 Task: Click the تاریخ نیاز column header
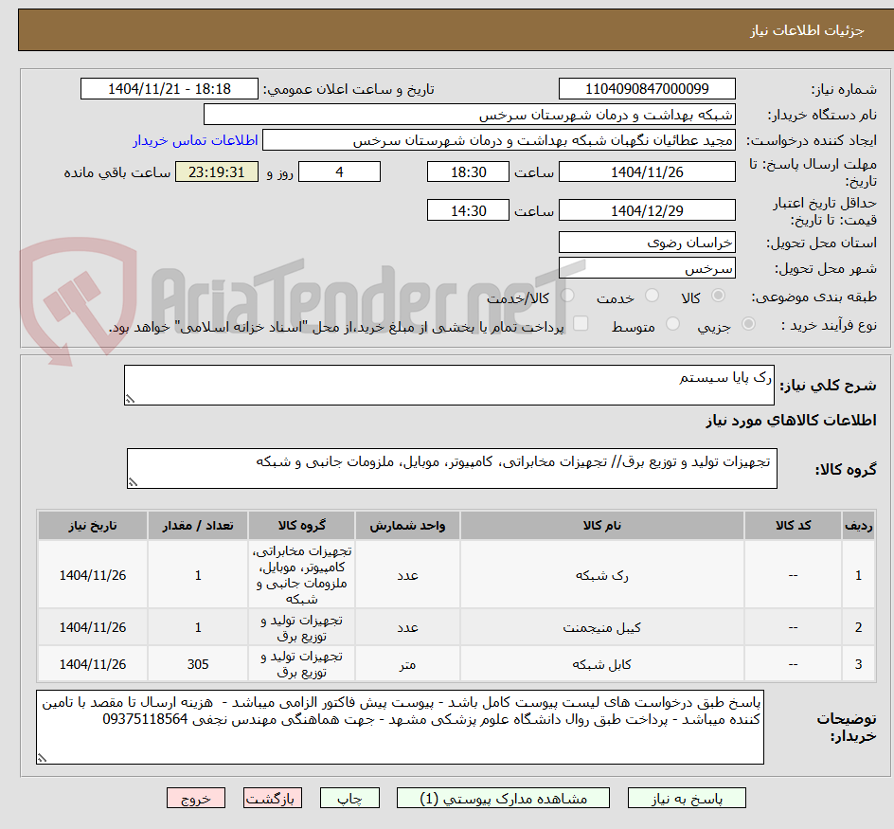(93, 526)
